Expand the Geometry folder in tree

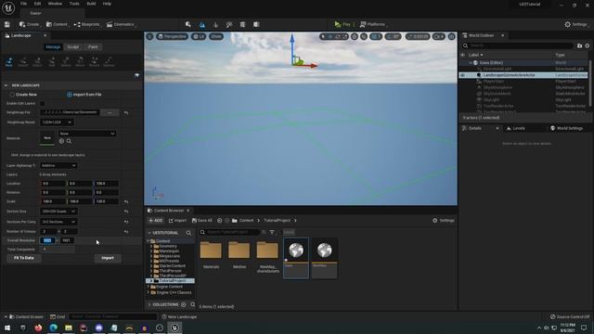click(x=151, y=246)
